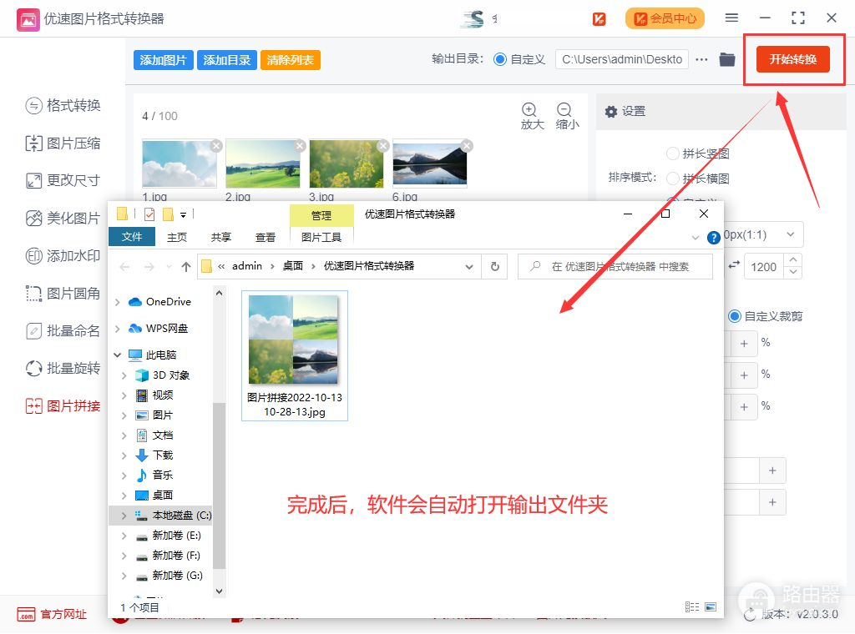Switch Explorer to large icons view
Viewport: 855px width, 634px height.
(711, 606)
